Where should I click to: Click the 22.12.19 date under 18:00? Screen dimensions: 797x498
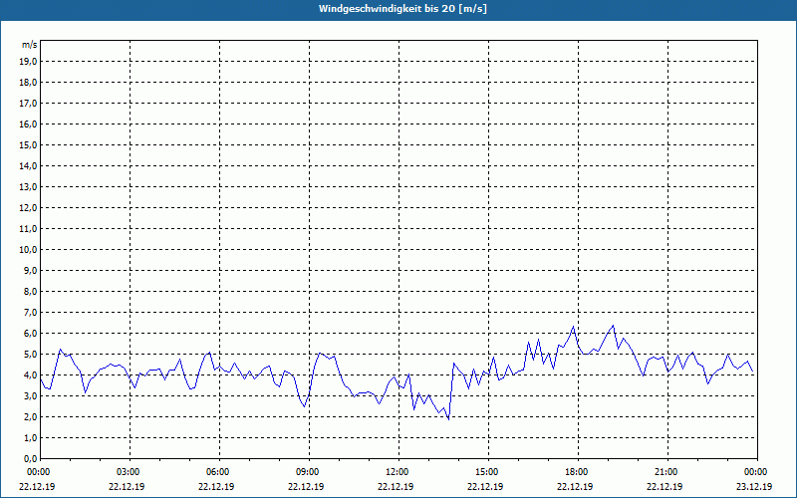click(575, 486)
